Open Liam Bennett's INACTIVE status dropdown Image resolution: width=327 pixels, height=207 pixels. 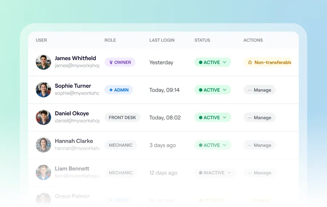(x=215, y=173)
